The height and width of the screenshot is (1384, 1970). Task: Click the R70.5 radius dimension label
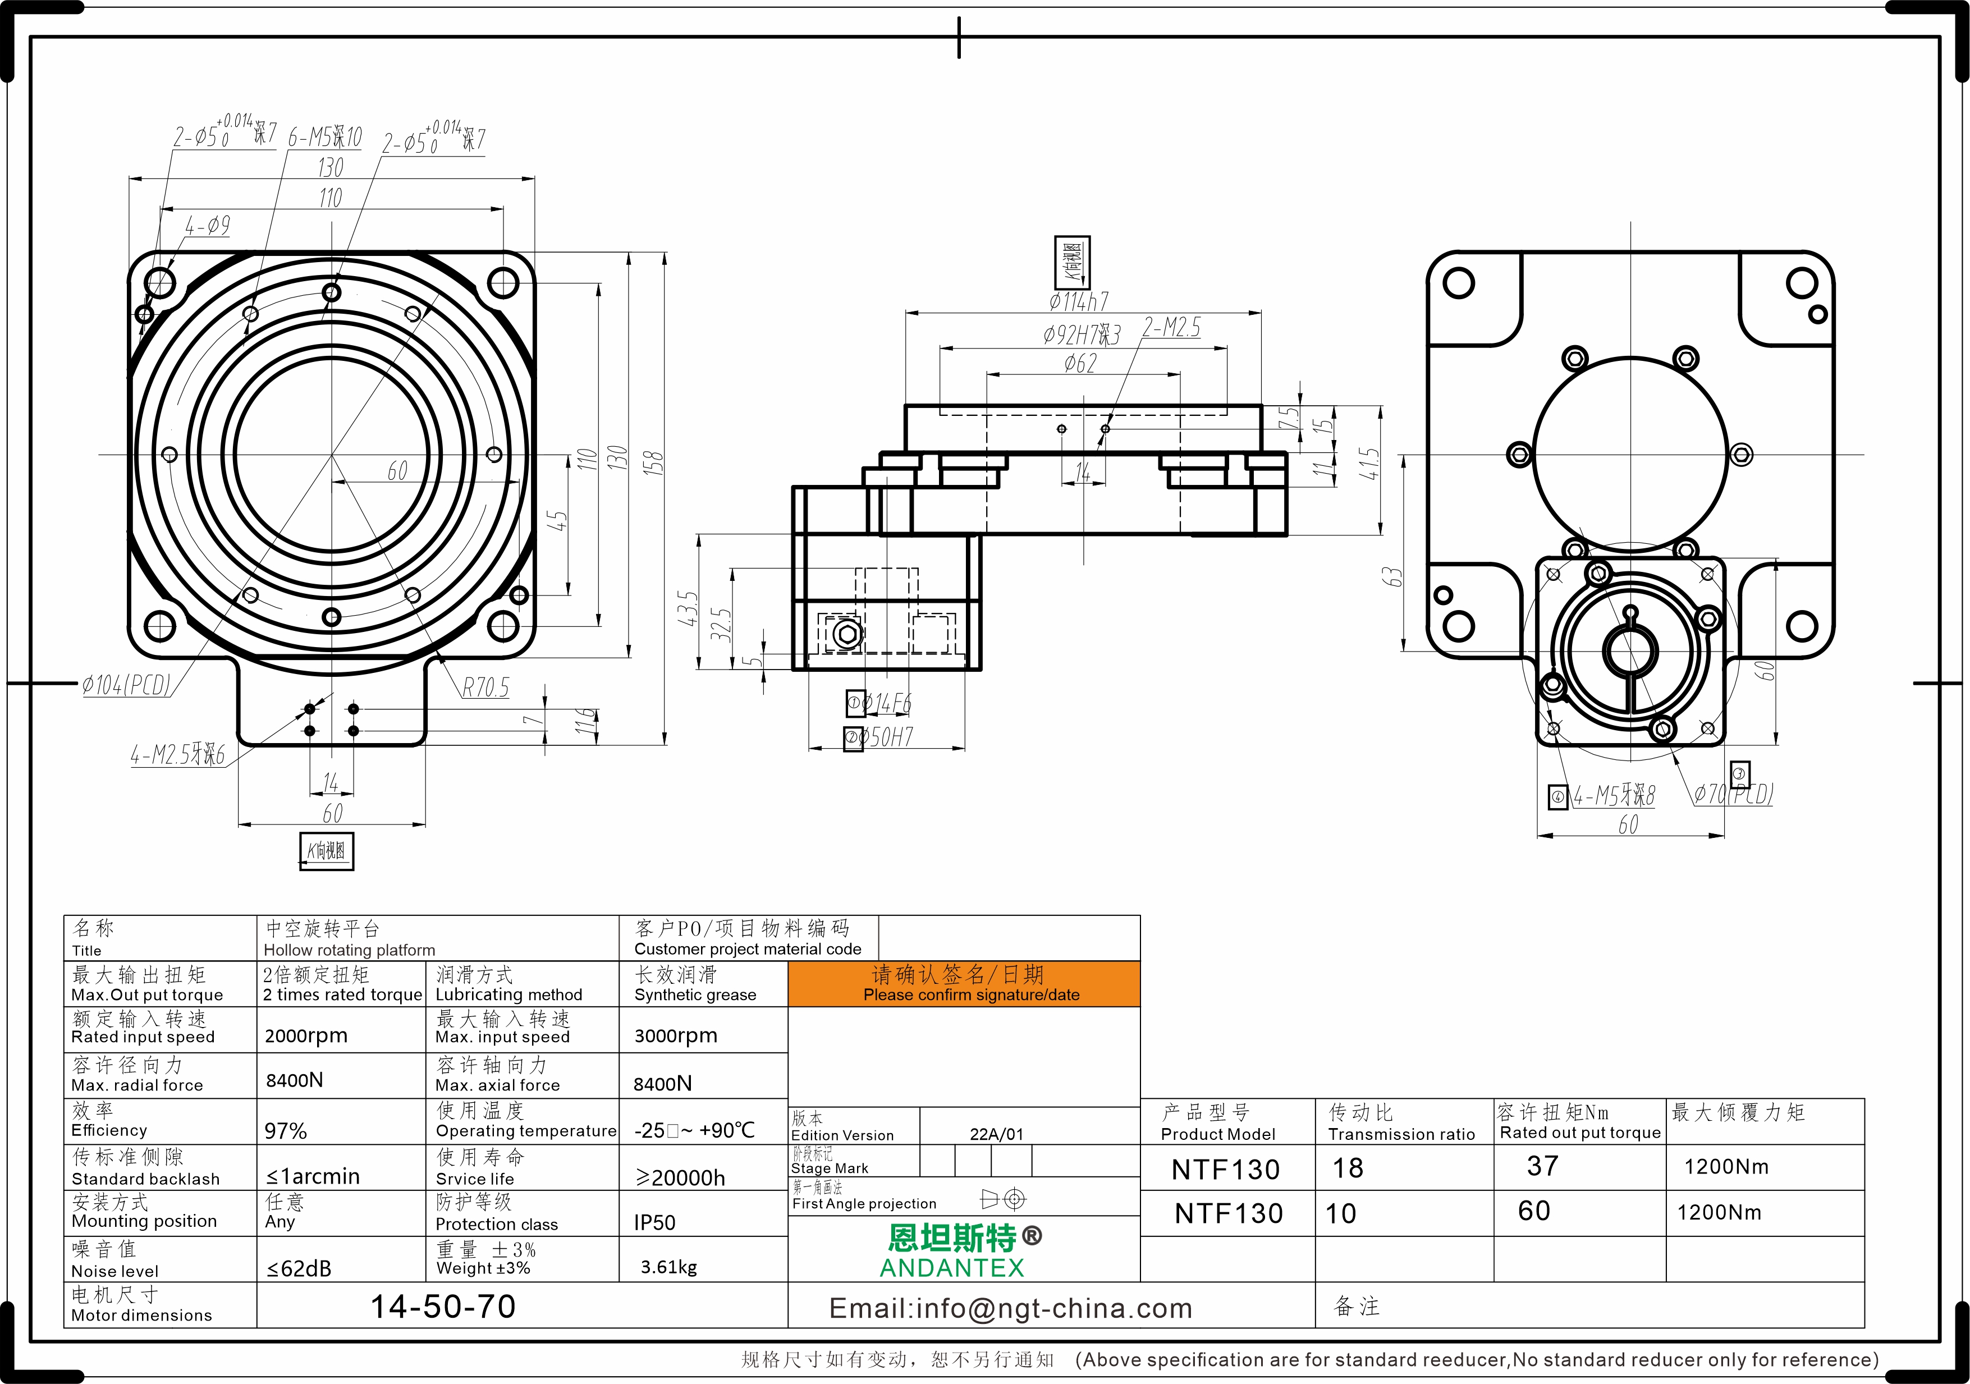pyautogui.click(x=485, y=688)
